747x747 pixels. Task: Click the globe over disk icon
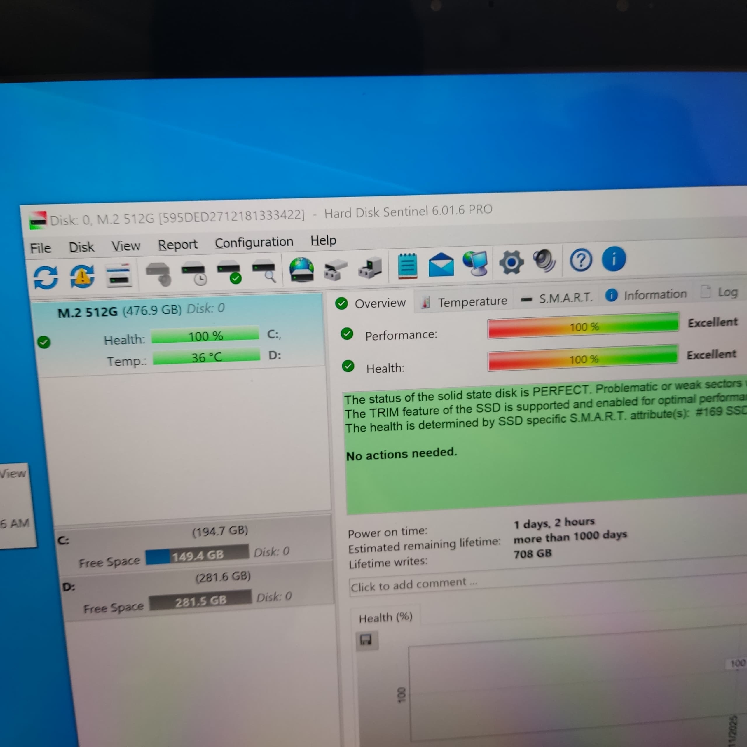(x=302, y=270)
